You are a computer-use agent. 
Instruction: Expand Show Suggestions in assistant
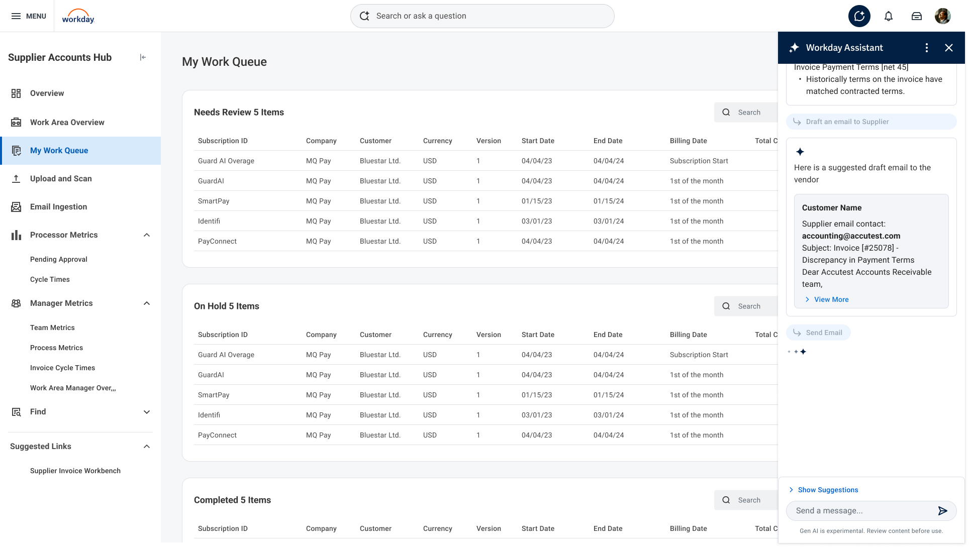click(x=827, y=490)
